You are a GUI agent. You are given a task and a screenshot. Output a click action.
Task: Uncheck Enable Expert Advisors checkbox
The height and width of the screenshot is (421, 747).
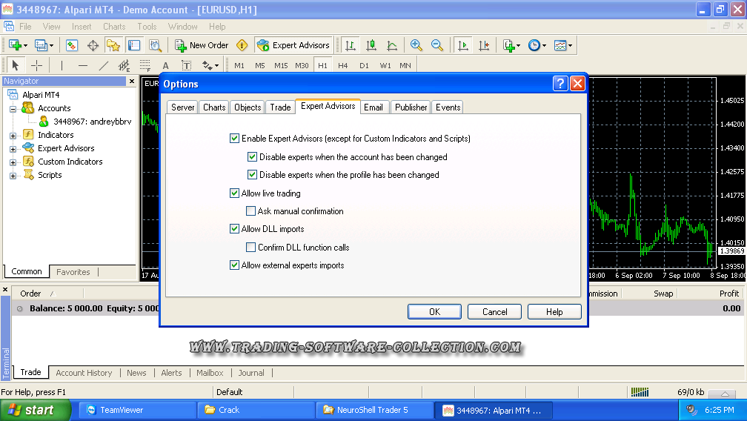click(x=235, y=139)
